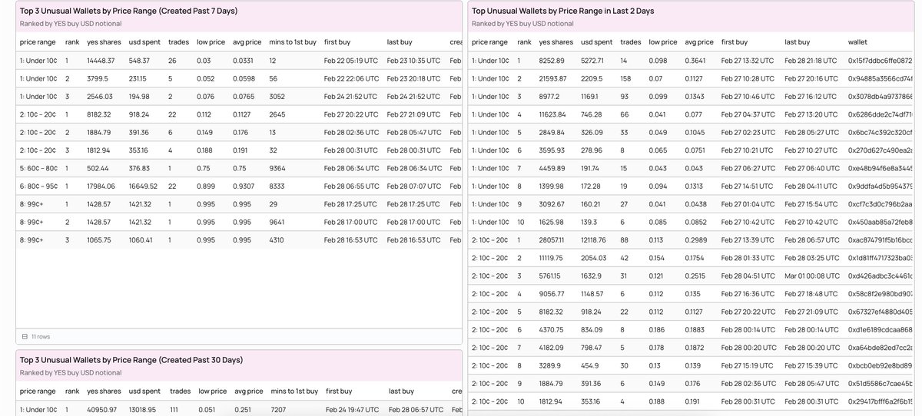
Task: Click "rank" header in Past 30 Days table
Action: click(72, 391)
